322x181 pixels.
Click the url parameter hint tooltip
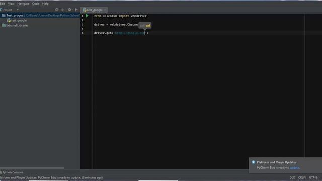[x=145, y=26]
